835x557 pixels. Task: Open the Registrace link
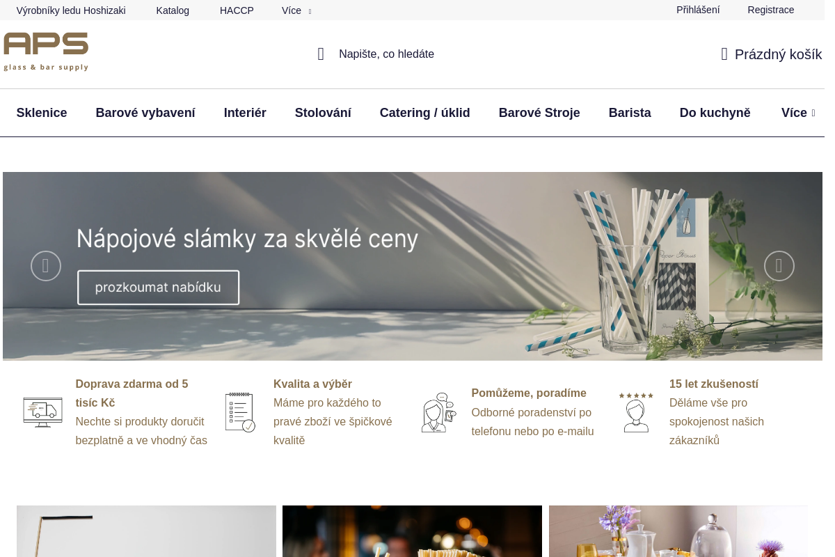(770, 10)
